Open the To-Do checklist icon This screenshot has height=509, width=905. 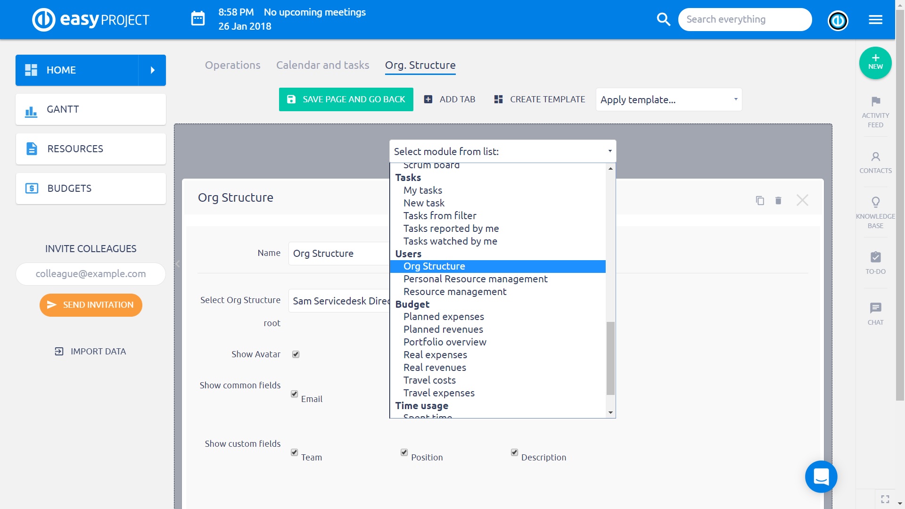click(x=875, y=257)
